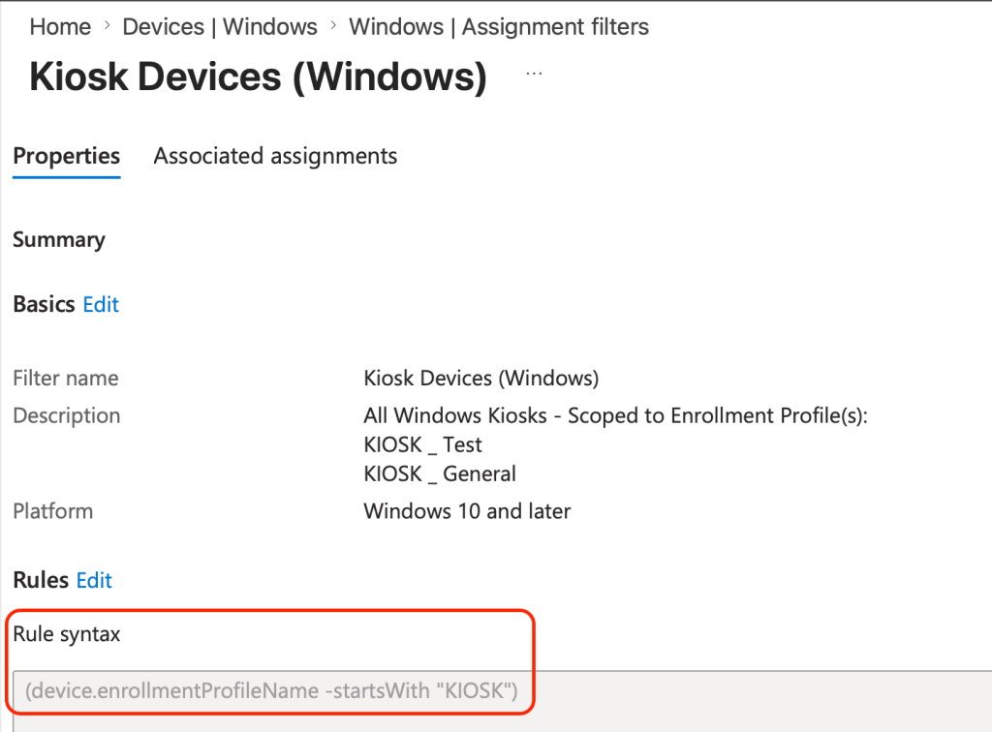Screen dimensions: 992x732
Task: Navigate to Devices | Windows breadcrumb
Action: pyautogui.click(x=220, y=27)
